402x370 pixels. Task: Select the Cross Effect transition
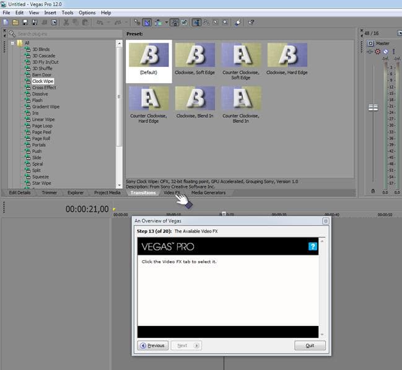44,87
